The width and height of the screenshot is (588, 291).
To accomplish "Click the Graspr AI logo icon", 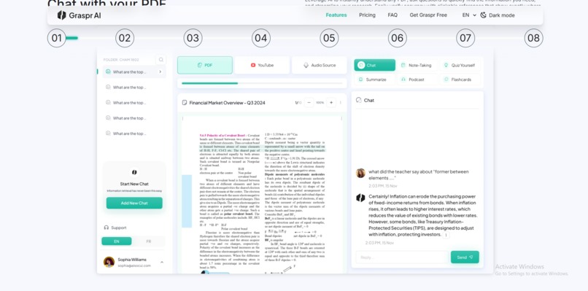I will point(62,15).
